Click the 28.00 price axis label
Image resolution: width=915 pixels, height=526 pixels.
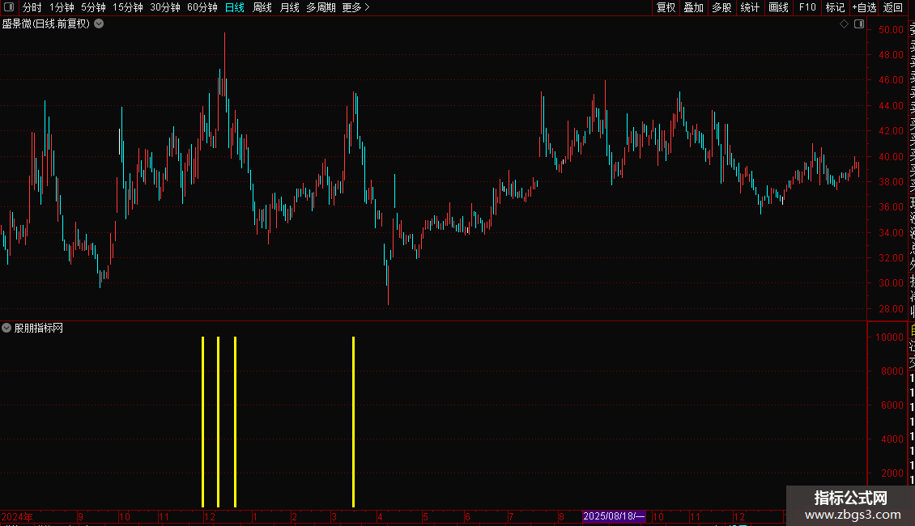[x=891, y=308]
